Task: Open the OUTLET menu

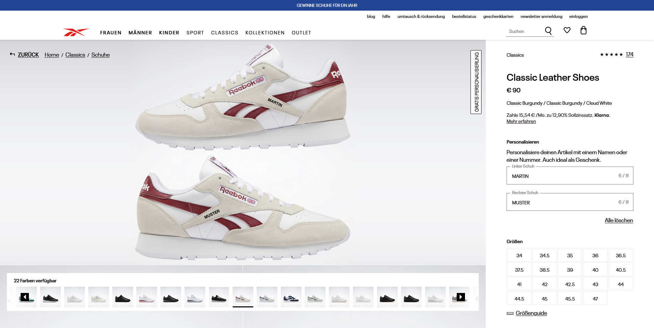Action: (301, 33)
